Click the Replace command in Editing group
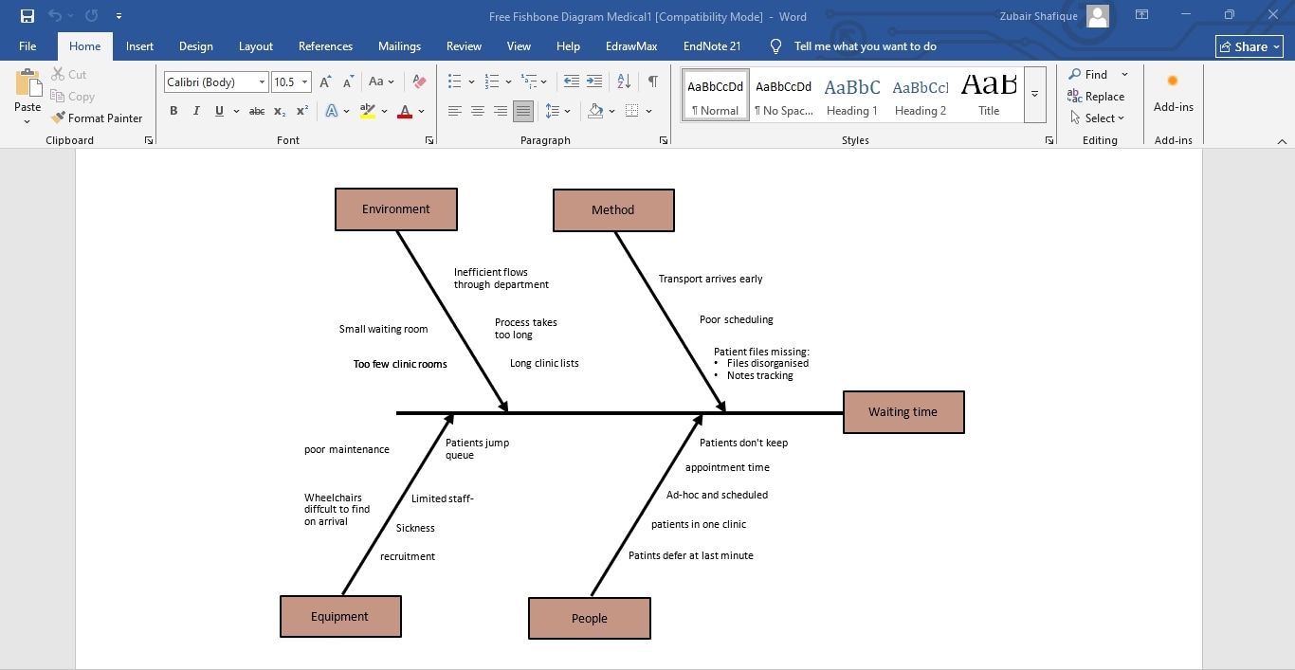 [1097, 96]
